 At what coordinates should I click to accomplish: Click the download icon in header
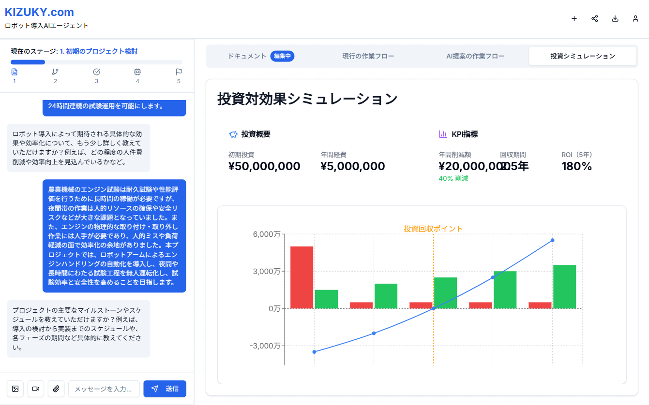(615, 19)
